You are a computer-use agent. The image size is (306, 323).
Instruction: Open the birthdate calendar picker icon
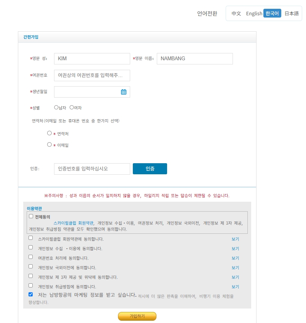tap(123, 92)
